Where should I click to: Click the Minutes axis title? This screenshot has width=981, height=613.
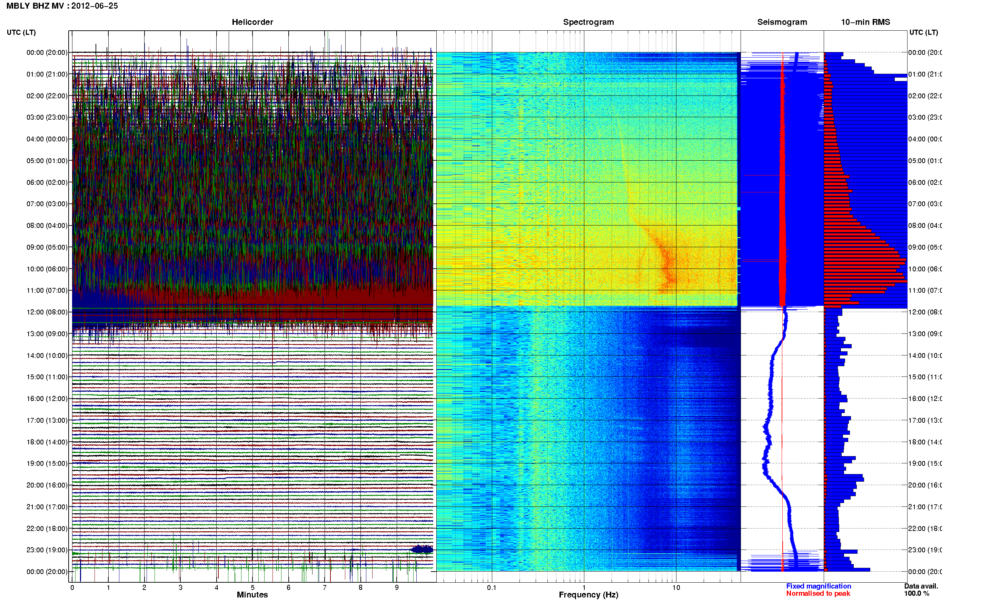point(252,595)
